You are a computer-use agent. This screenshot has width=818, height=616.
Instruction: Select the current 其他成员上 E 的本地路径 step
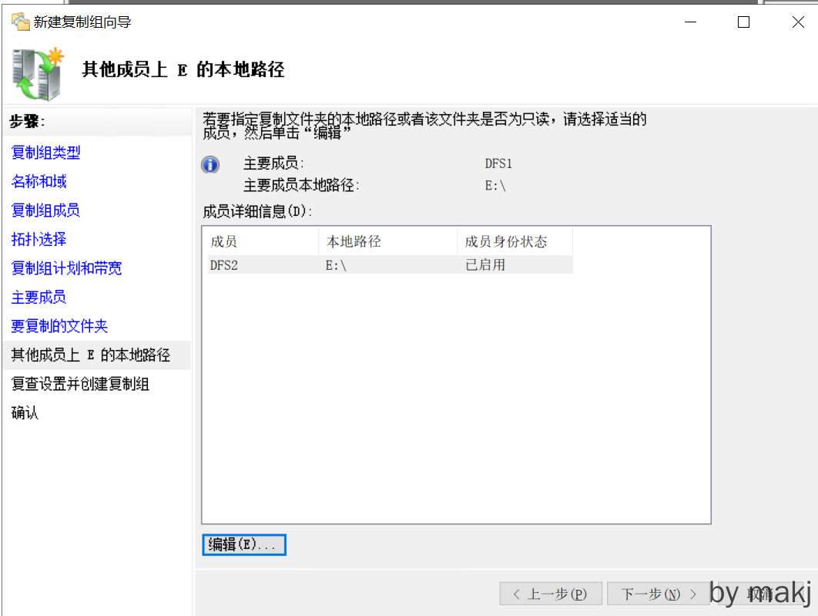click(90, 355)
